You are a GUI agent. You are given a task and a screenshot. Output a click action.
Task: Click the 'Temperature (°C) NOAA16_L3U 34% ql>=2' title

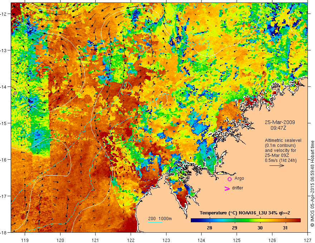[x=245, y=213]
